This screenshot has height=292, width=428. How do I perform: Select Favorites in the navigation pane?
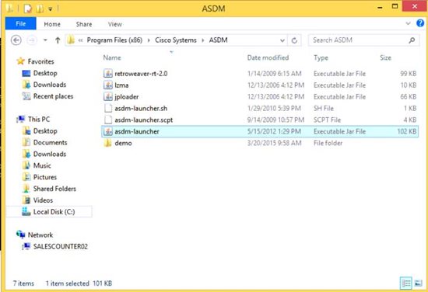pos(40,61)
